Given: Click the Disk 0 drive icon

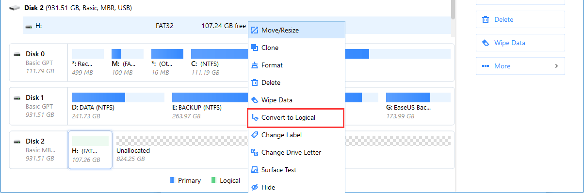Looking at the screenshot, I should coord(17,54).
